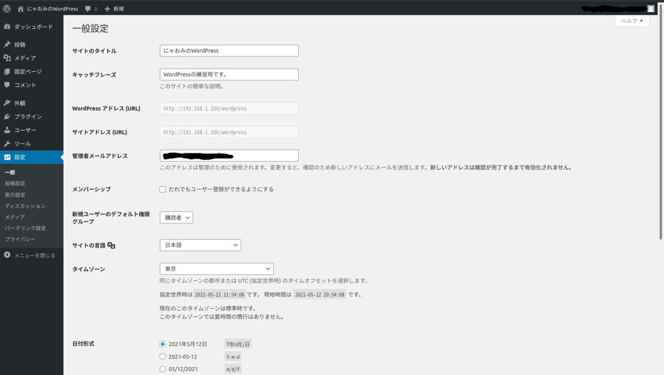Click the 固定ページ pages icon
Viewport: 664px width, 375px height.
tap(7, 71)
